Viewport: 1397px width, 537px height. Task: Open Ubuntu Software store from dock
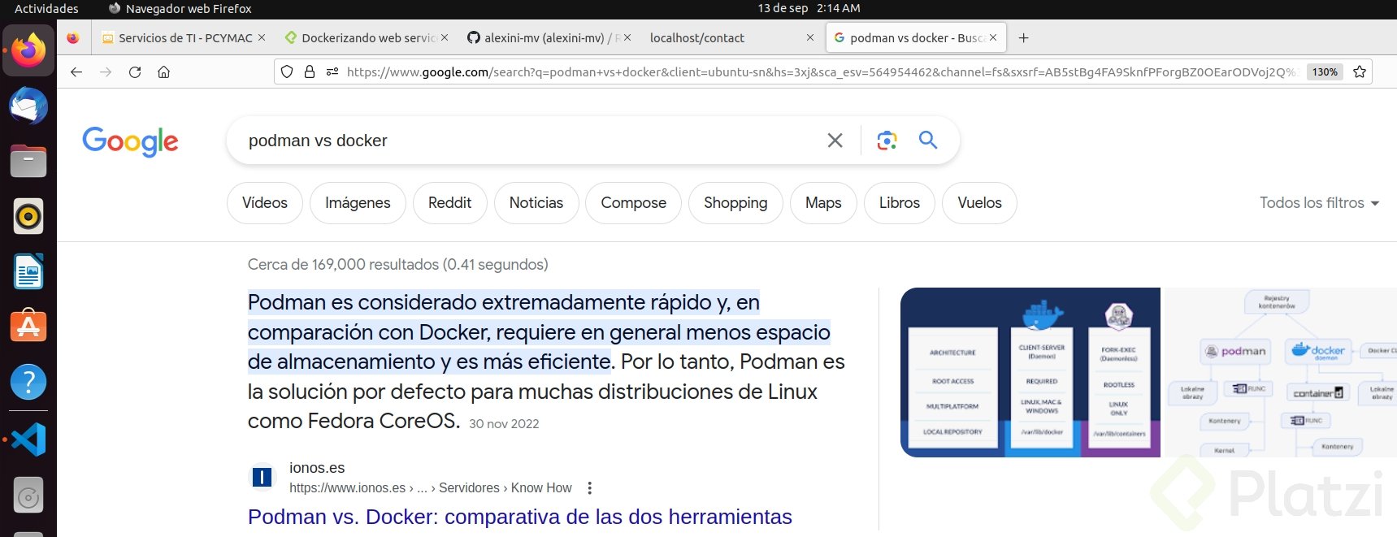(28, 327)
